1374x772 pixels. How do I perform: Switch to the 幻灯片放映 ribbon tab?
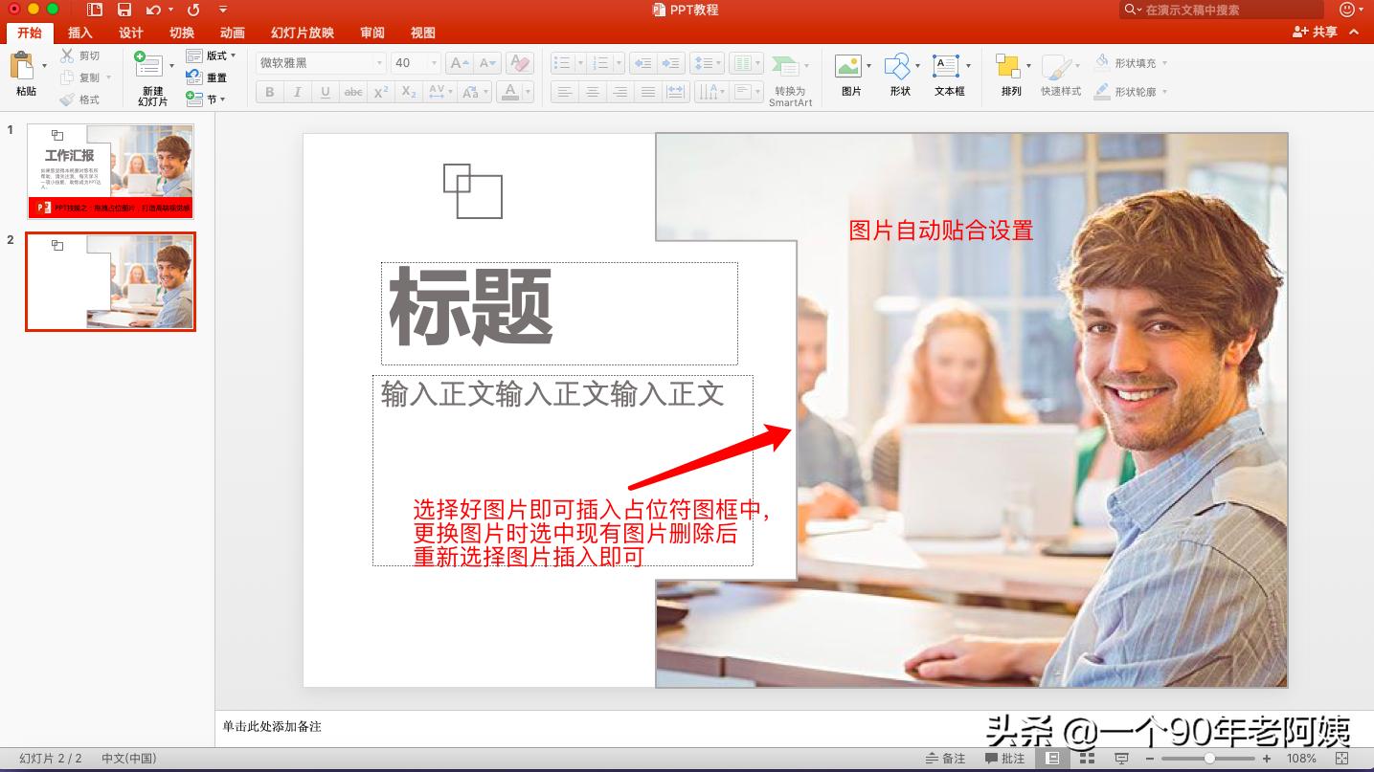pos(301,32)
